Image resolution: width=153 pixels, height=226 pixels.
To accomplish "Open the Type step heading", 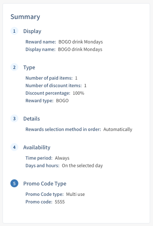I will click(x=29, y=67).
